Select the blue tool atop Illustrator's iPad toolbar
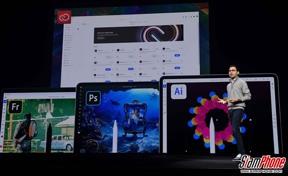Viewport: 288px width, 176px height. 164,86
